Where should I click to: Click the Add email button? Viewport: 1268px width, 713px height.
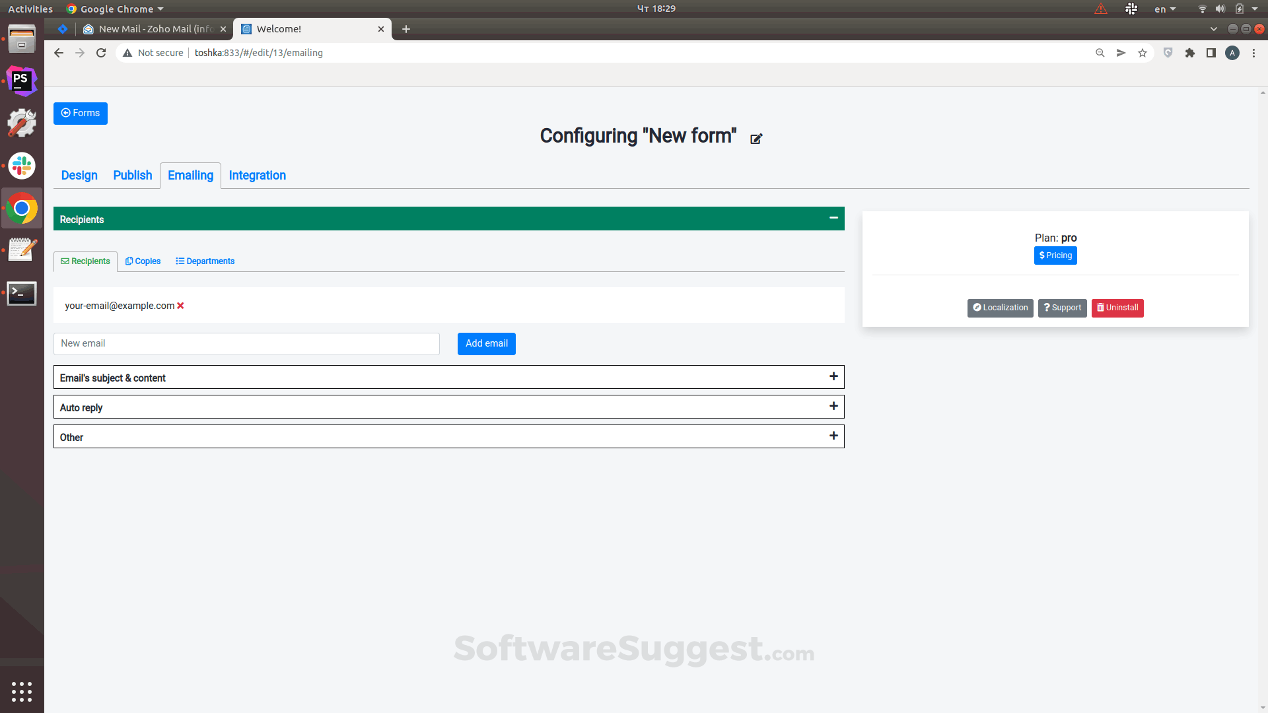tap(486, 343)
